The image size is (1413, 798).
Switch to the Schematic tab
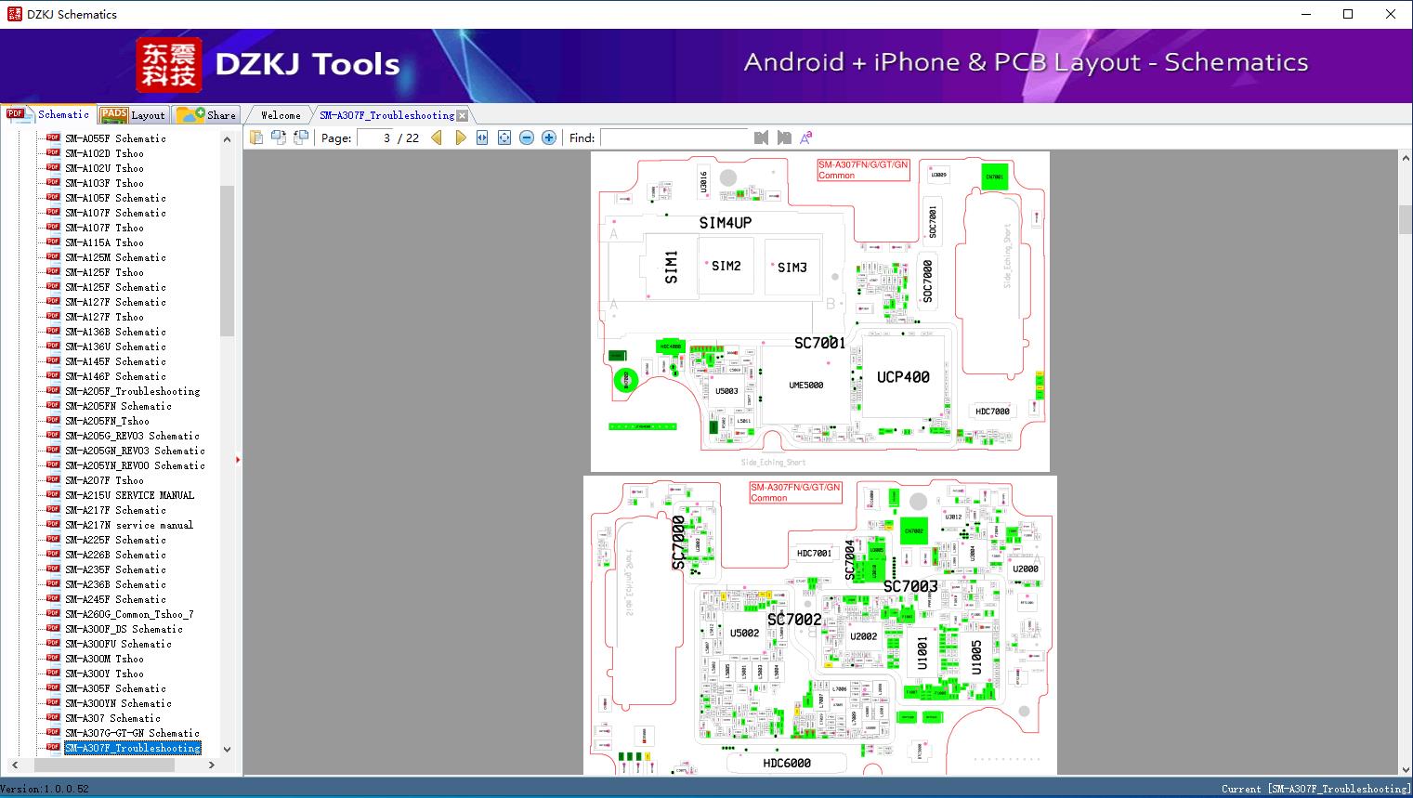pos(48,114)
